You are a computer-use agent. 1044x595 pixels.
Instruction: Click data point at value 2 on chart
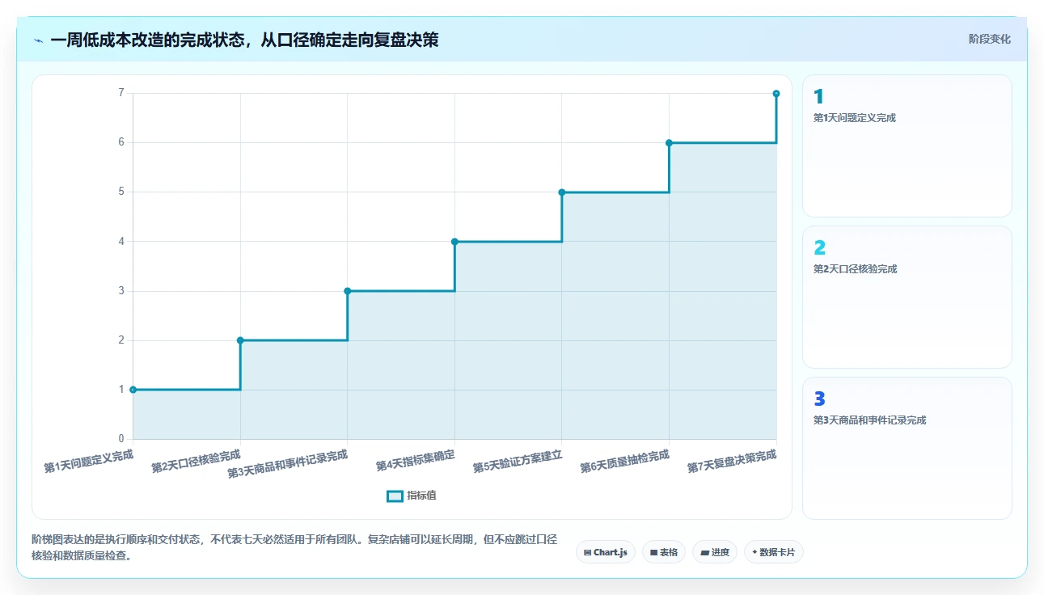(240, 340)
